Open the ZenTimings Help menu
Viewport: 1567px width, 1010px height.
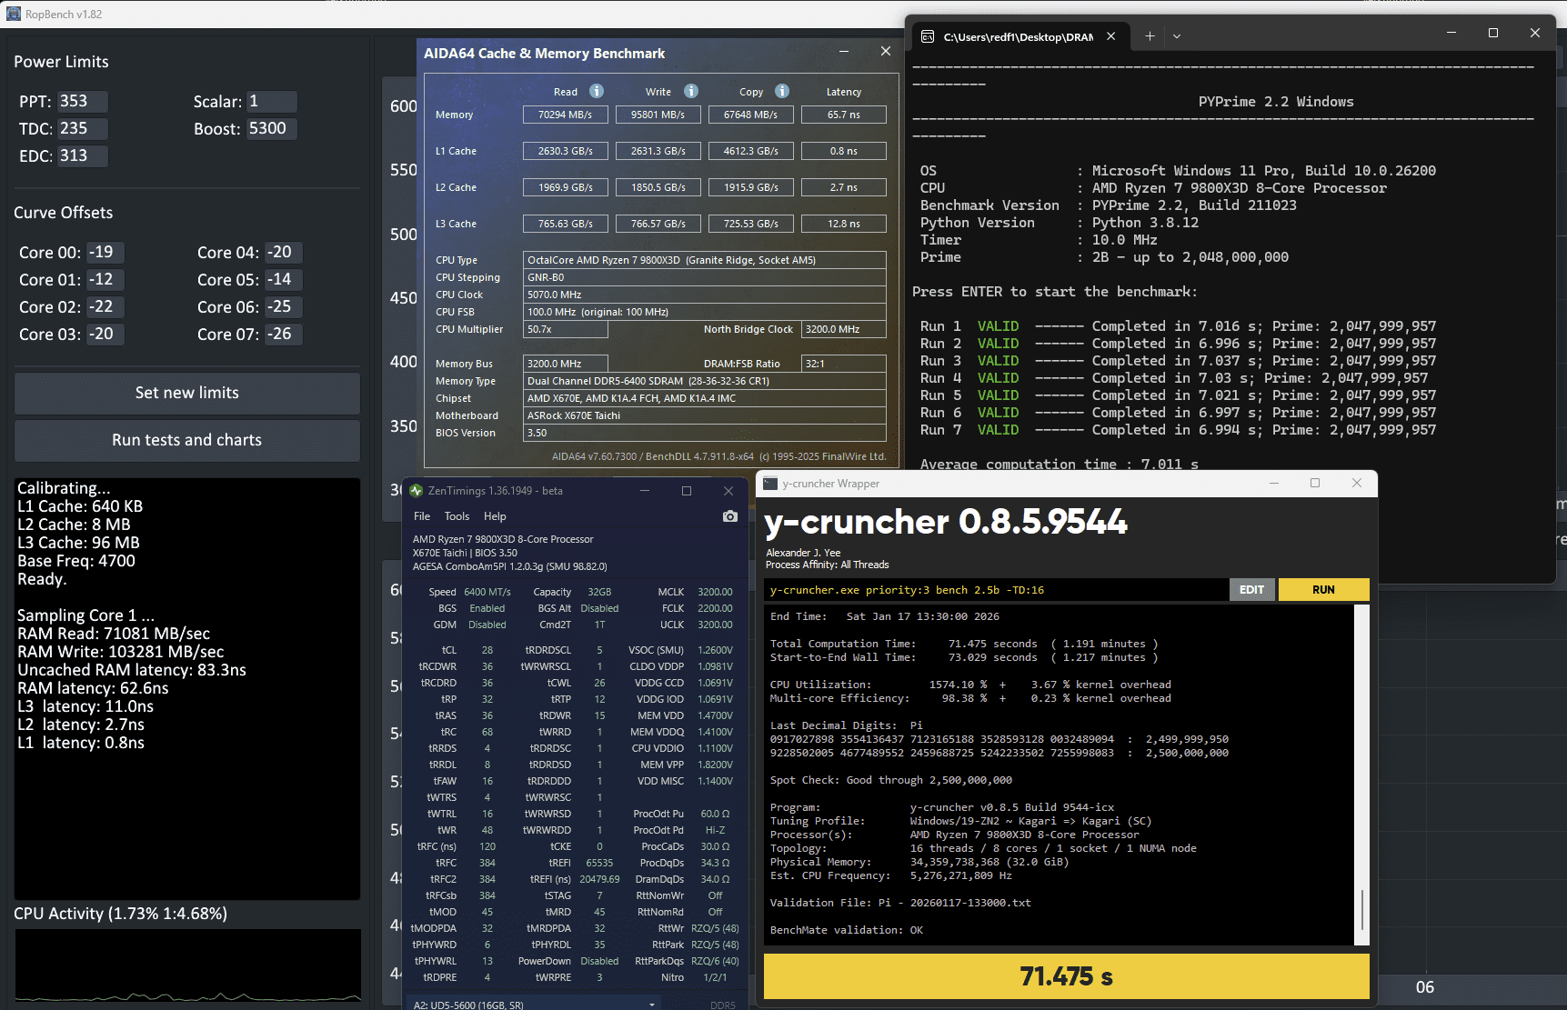point(495,516)
